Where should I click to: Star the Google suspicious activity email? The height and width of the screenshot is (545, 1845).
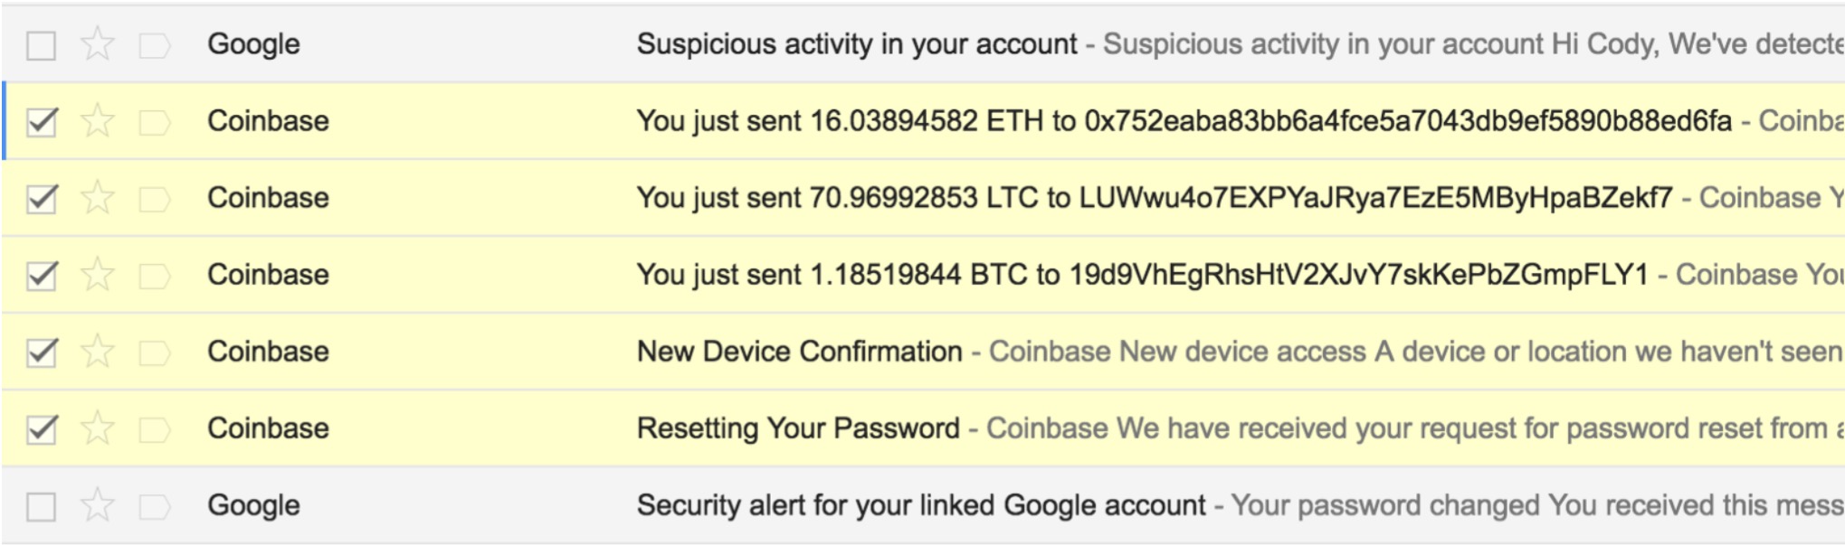97,44
